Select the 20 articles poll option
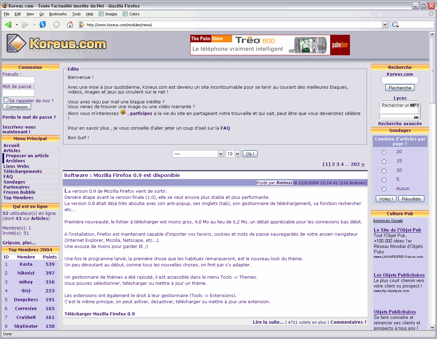The height and width of the screenshot is (339, 437). [384, 152]
